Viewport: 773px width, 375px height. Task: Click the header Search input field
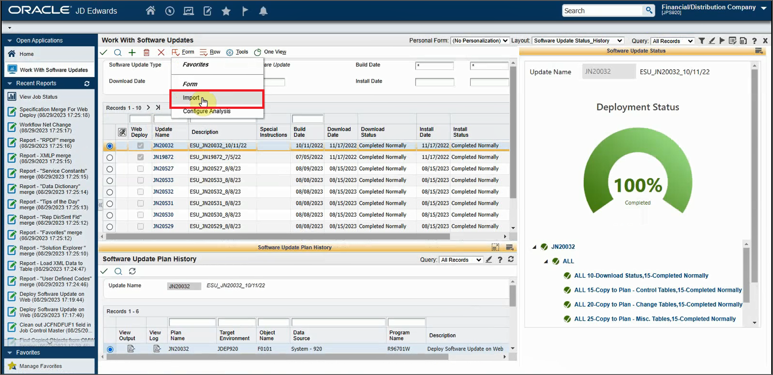click(602, 11)
